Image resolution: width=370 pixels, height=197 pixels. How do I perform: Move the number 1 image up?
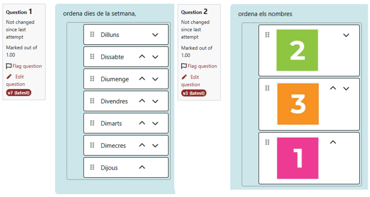[x=333, y=142]
